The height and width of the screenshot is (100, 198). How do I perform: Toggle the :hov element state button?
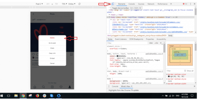[x=151, y=43]
